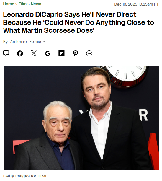Click the Leonardo DiCaprio article headline
This screenshot has width=162, height=181.
click(x=78, y=22)
